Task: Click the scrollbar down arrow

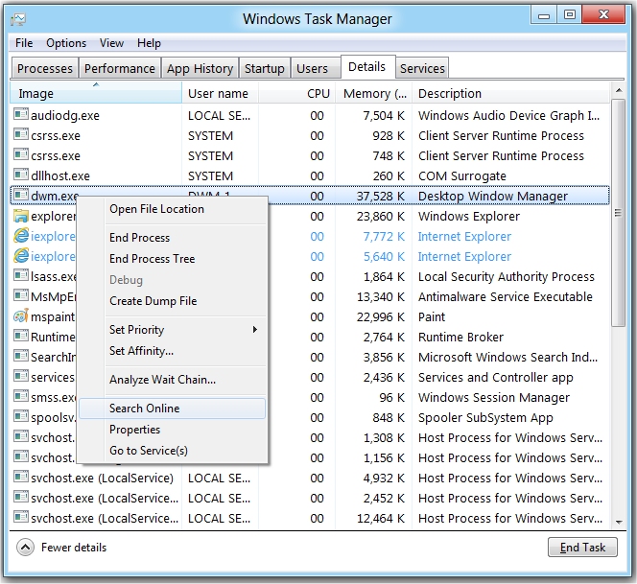Action: tap(619, 522)
